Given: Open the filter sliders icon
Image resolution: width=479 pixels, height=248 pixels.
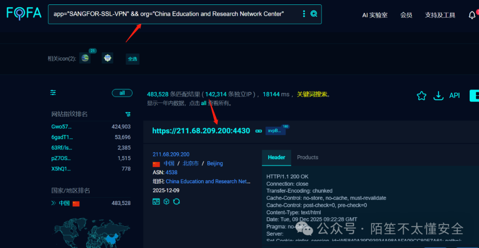Looking at the screenshot, I should pos(53,93).
